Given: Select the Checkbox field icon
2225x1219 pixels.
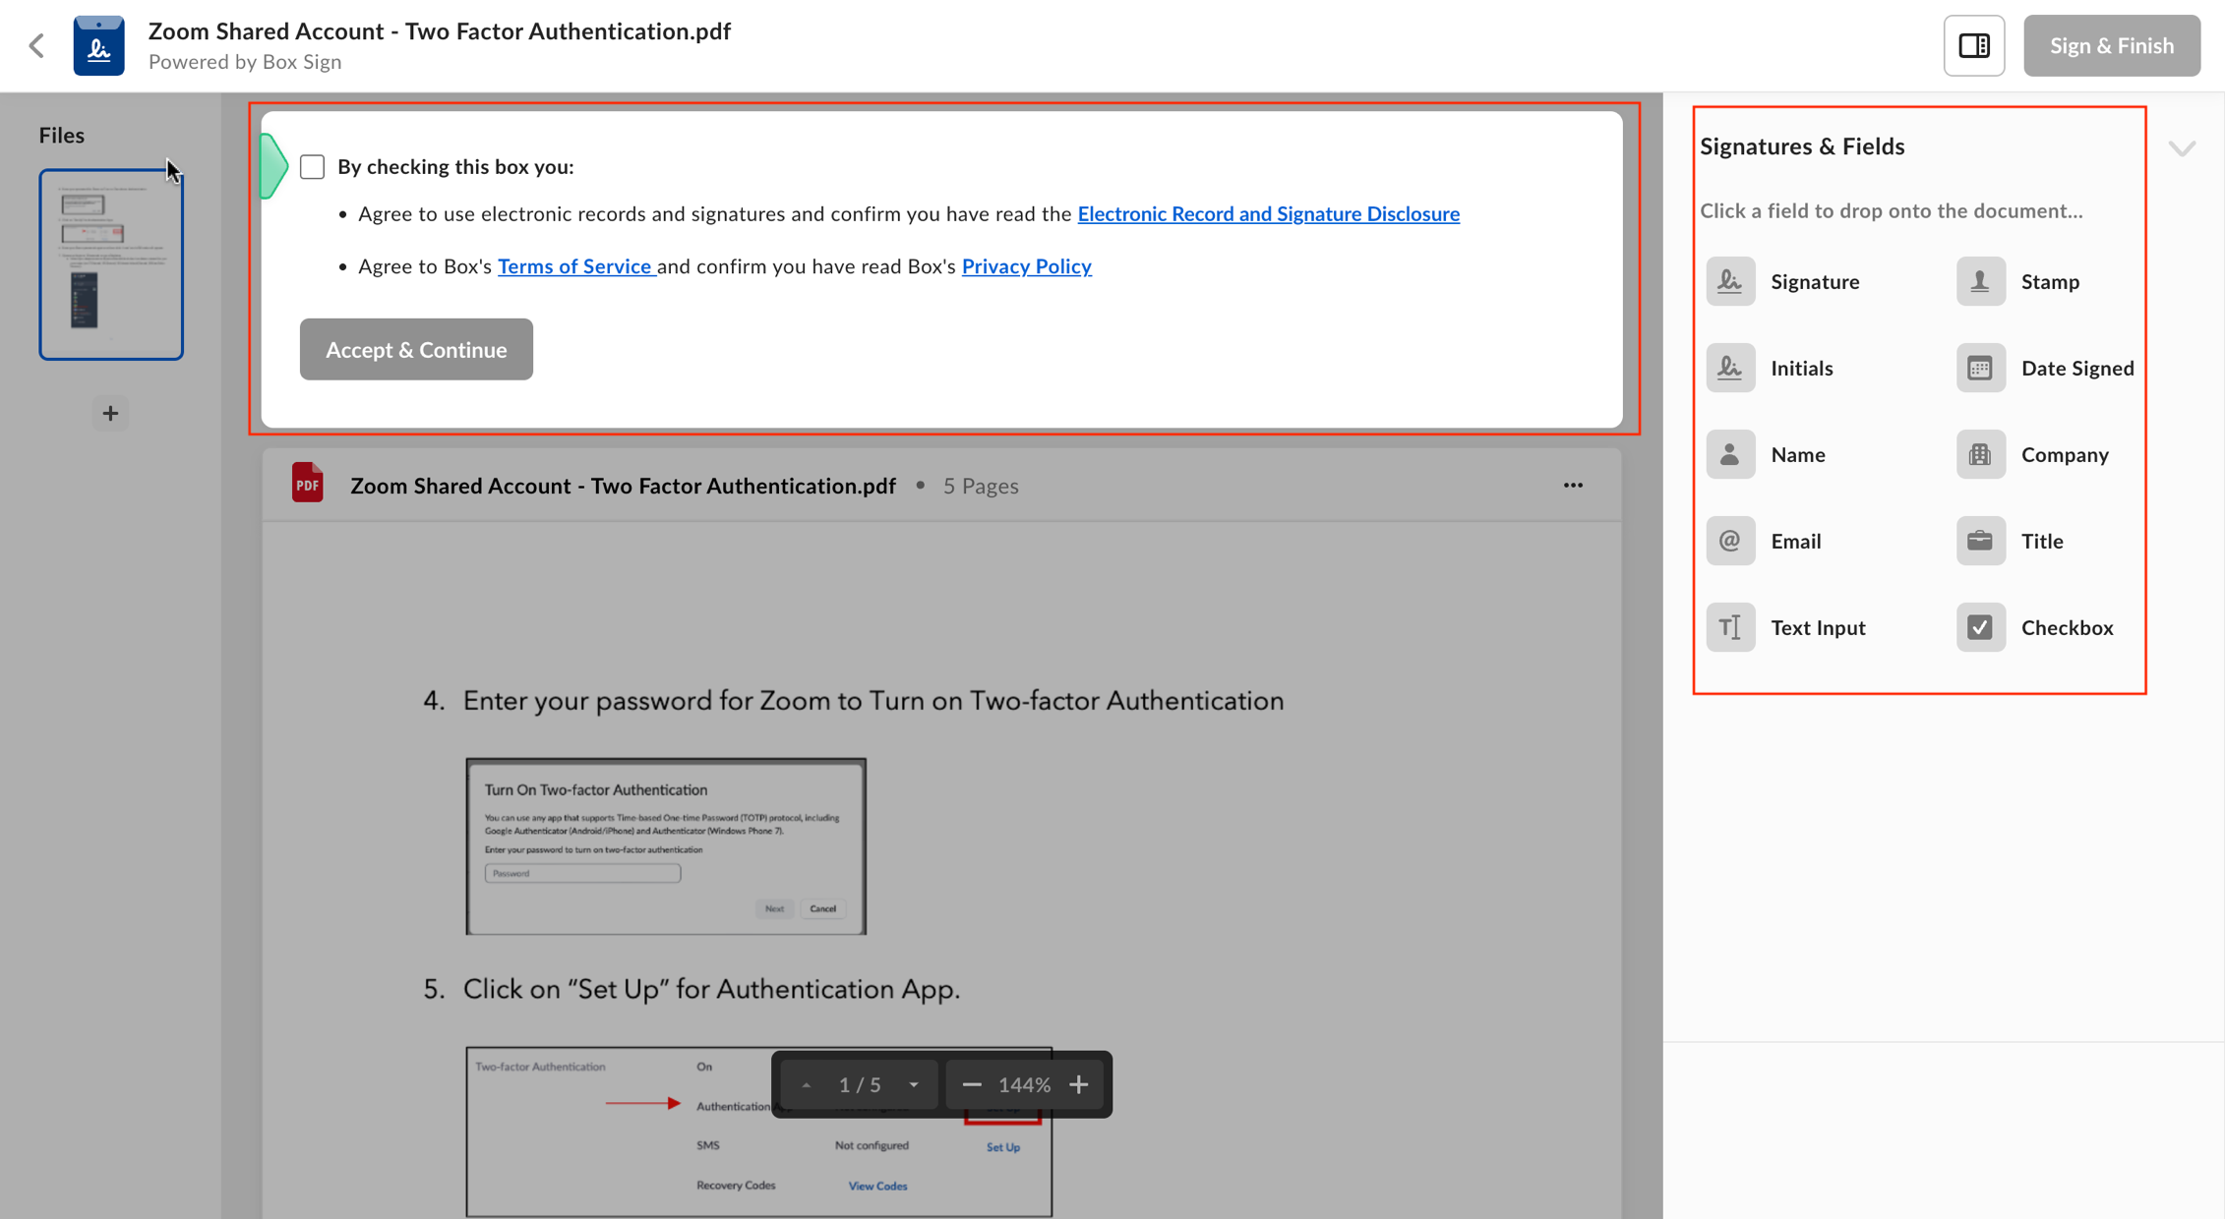Looking at the screenshot, I should (1980, 628).
